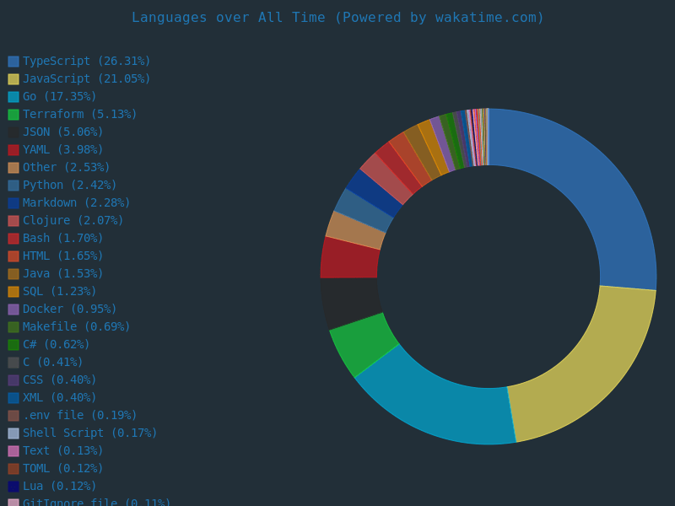Image resolution: width=675 pixels, height=506 pixels.
Task: Click the Text legend color swatch
Action: (x=13, y=451)
